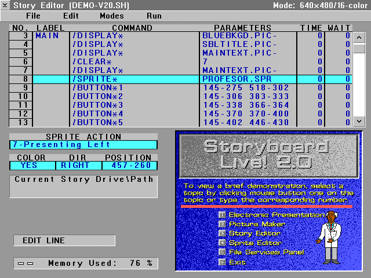Open the Edit menu
Image resolution: width=371 pixels, height=278 pixels.
coord(71,16)
